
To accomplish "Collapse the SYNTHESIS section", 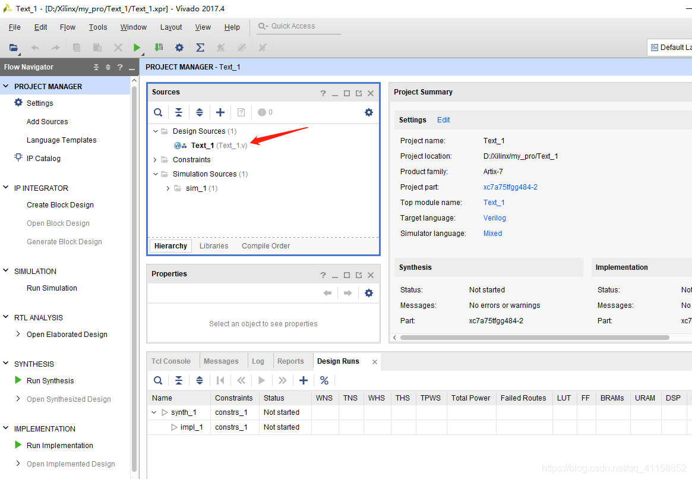I will click(6, 363).
